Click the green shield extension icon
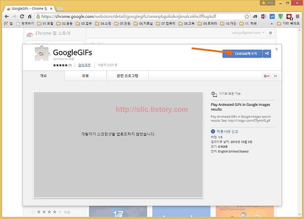 280,16
